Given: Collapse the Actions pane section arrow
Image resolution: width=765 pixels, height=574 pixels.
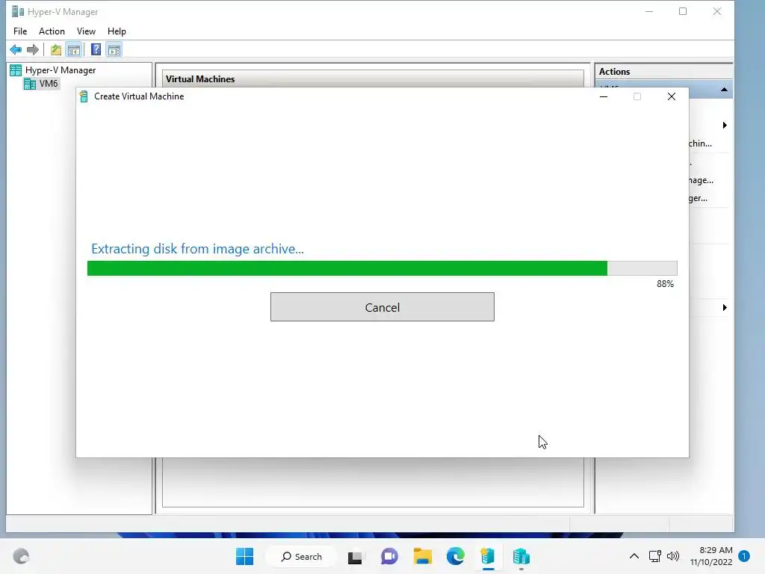Looking at the screenshot, I should (x=724, y=90).
